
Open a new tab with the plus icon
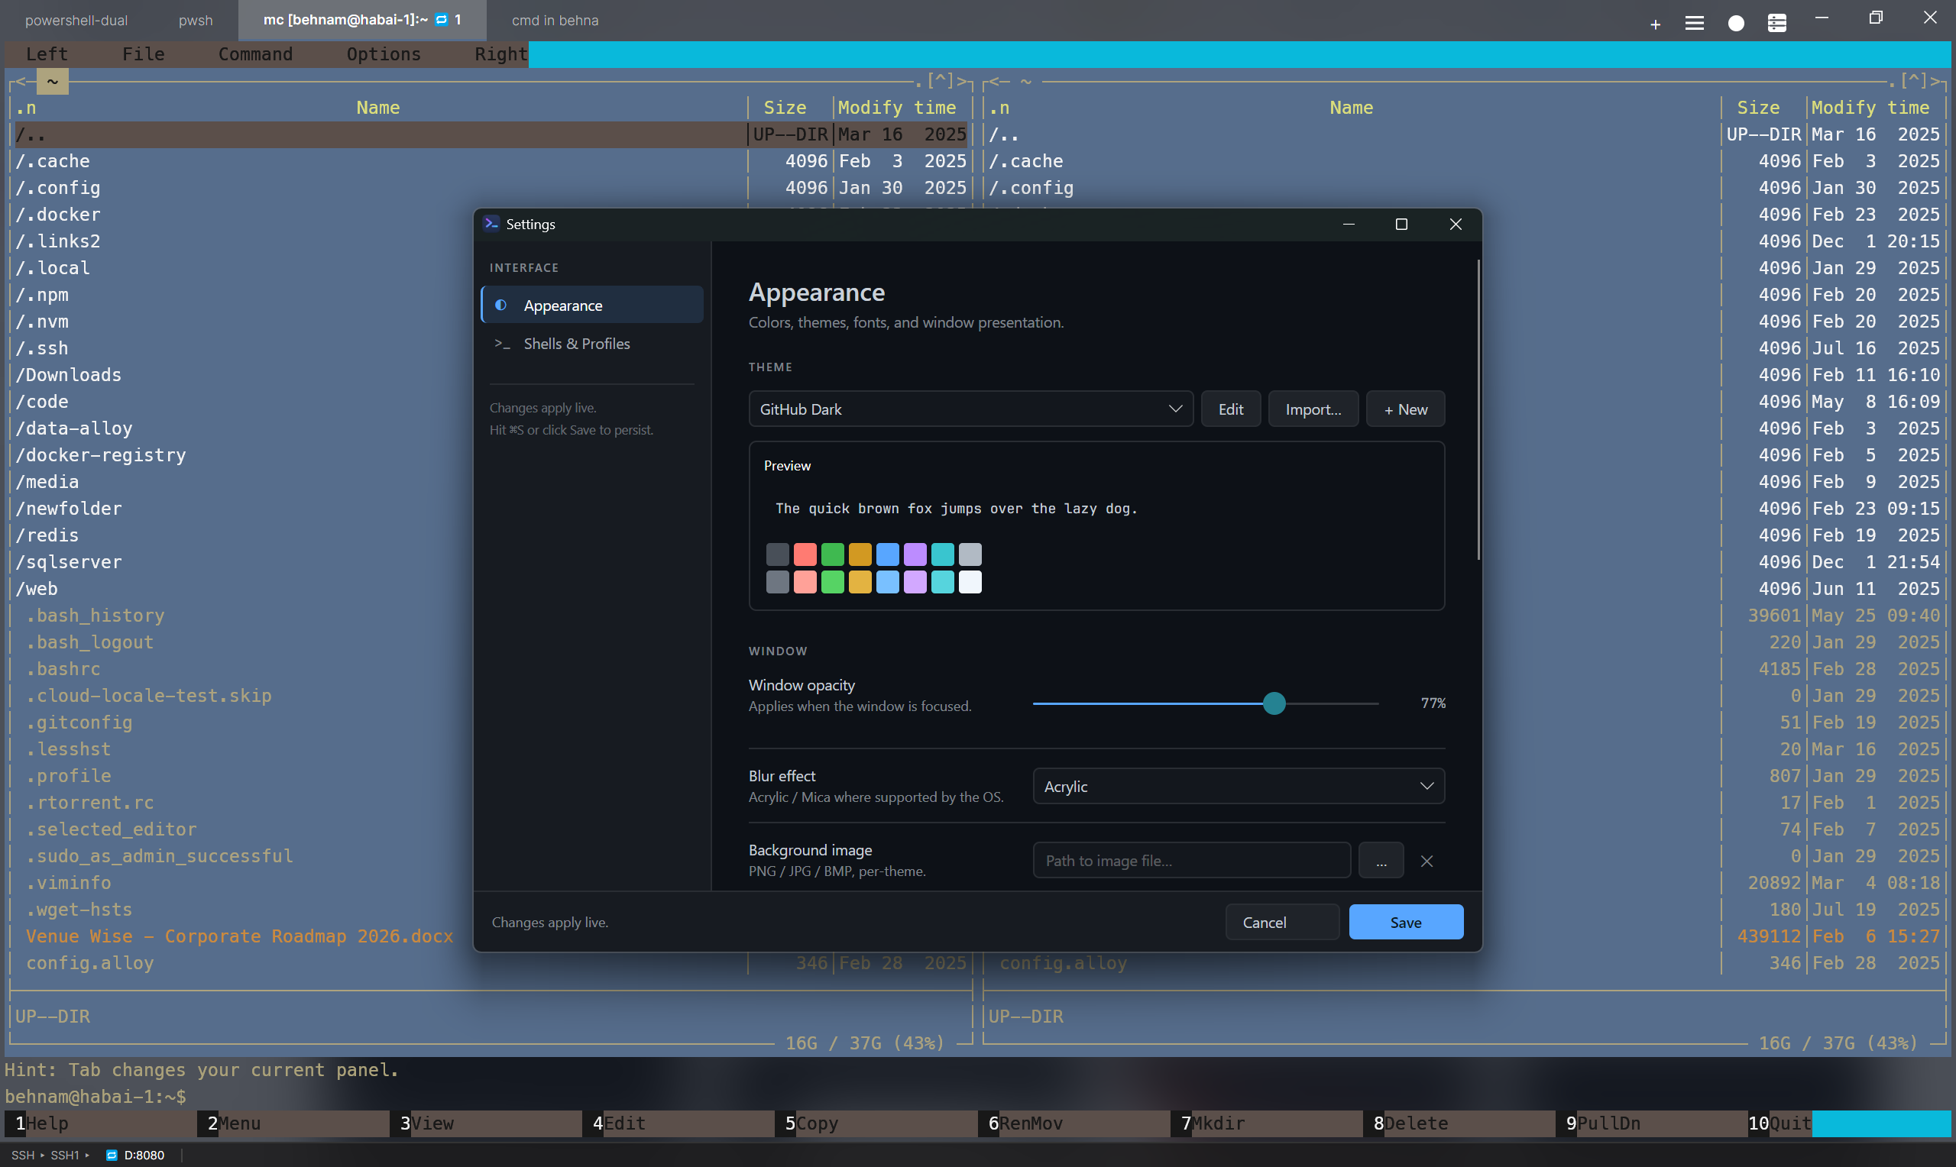click(1655, 24)
